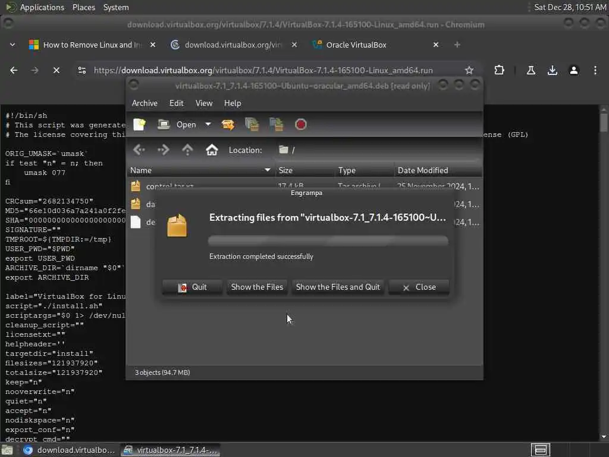Open the Archive menu
This screenshot has width=609, height=457.
pyautogui.click(x=145, y=103)
